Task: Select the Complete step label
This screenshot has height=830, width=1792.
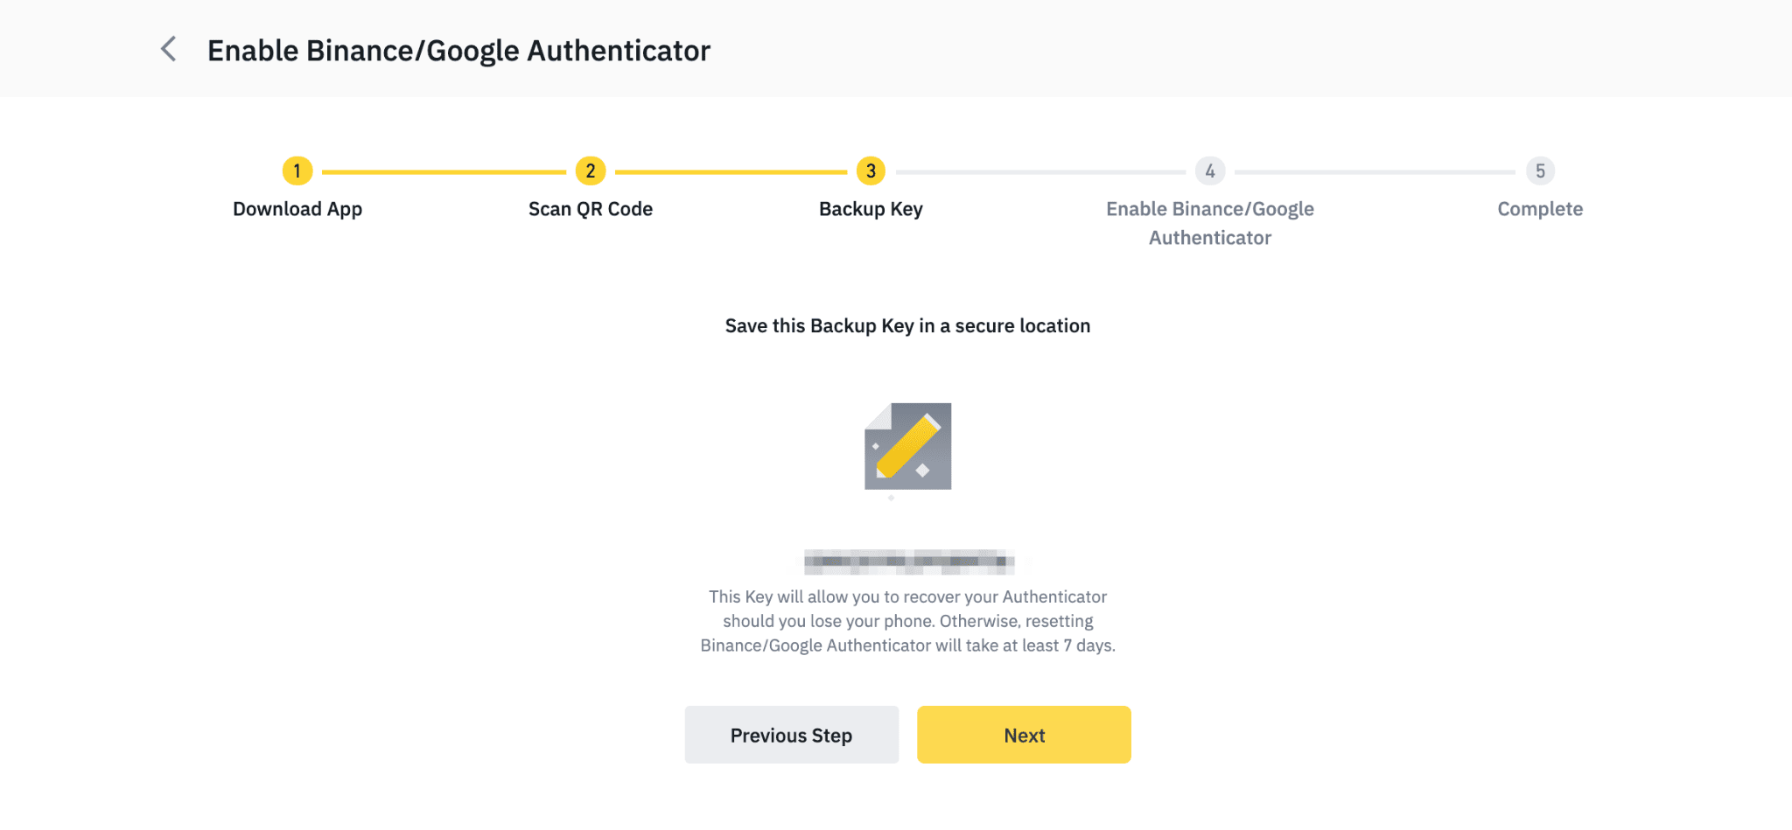Action: 1540,209
